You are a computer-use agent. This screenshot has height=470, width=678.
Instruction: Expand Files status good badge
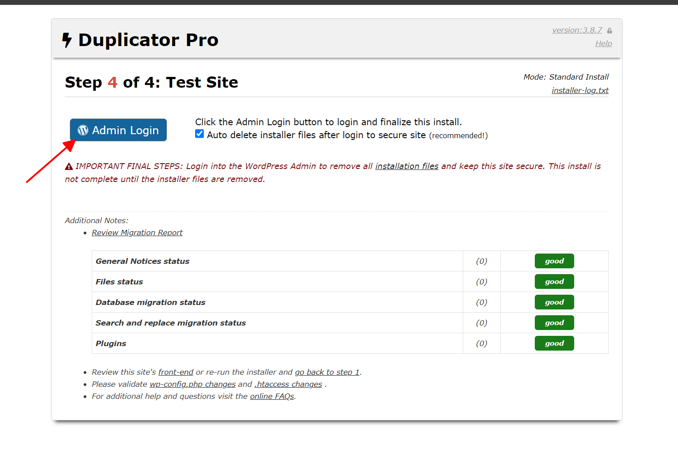coord(554,282)
